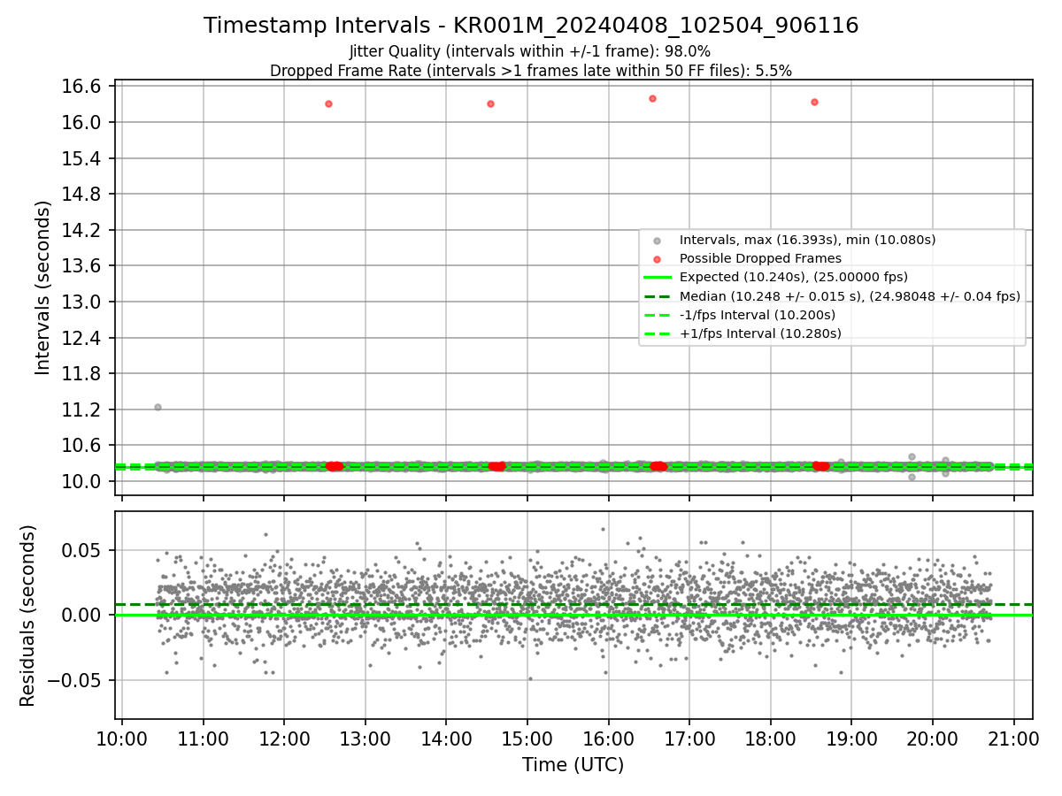
Task: Click the x-axis tick label 18:00
Action: click(x=770, y=739)
